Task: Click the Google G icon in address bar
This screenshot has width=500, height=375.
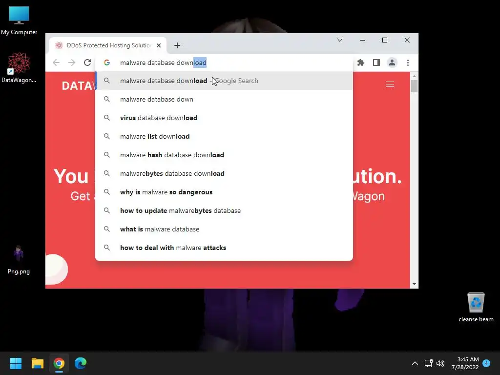Action: point(107,62)
